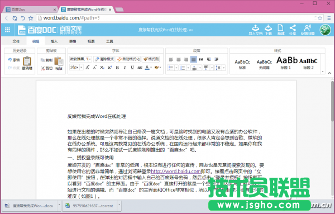Apply the 标题 1 style
Image resolution: width=335 pixels, height=214 pixels.
pyautogui.click(x=286, y=64)
